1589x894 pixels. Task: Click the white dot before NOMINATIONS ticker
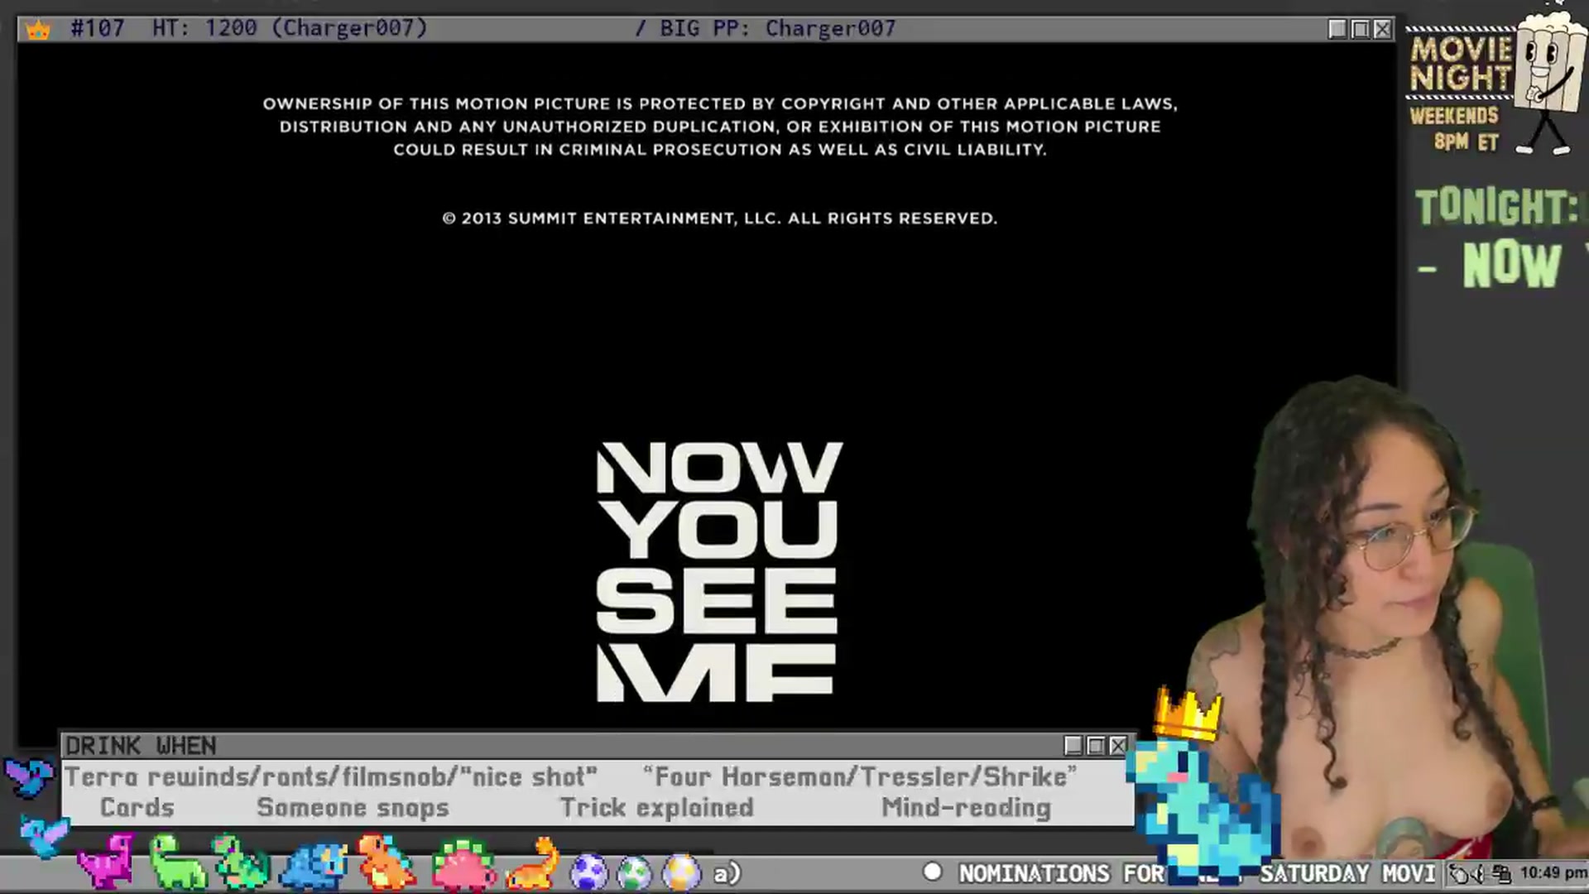[933, 872]
